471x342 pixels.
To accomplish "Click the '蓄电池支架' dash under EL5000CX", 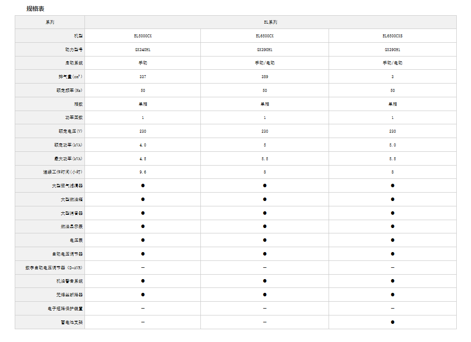I will tap(143, 322).
